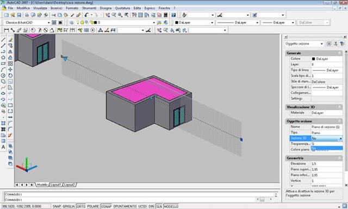Open the Visualizza menu
348x209 pixels.
point(40,8)
